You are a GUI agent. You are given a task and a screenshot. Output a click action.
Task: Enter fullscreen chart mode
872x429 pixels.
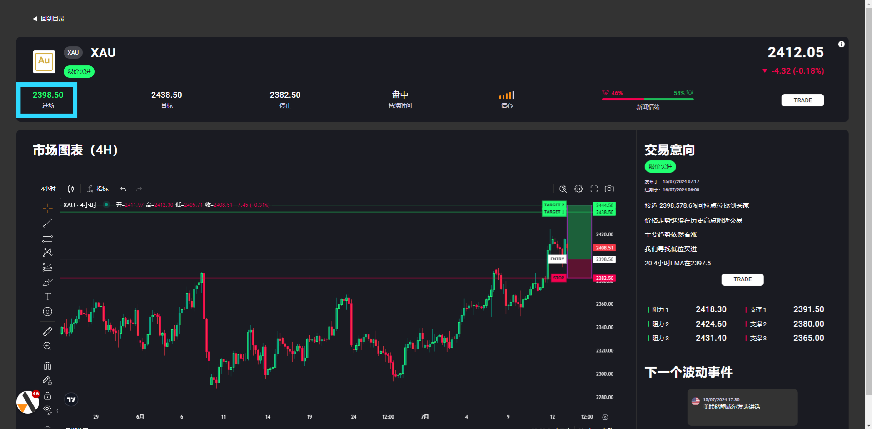[594, 189]
